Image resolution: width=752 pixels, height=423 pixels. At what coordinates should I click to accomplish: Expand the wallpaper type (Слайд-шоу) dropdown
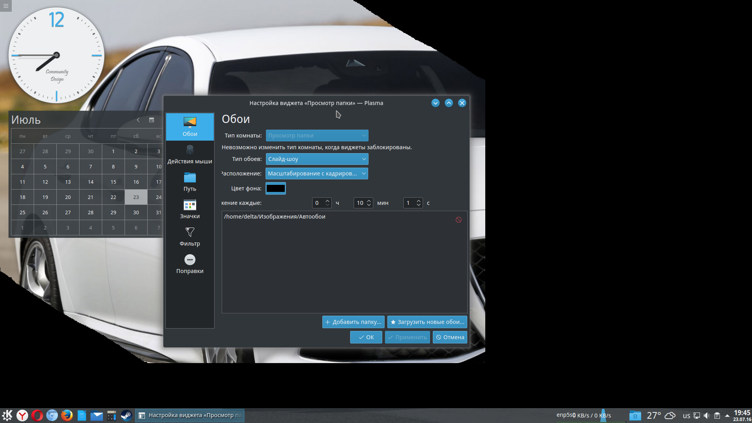coord(317,159)
